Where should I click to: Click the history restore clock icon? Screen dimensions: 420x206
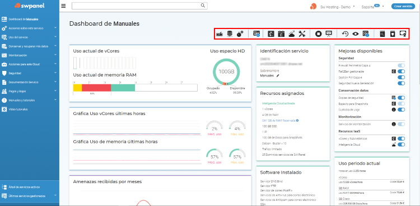tap(346, 33)
